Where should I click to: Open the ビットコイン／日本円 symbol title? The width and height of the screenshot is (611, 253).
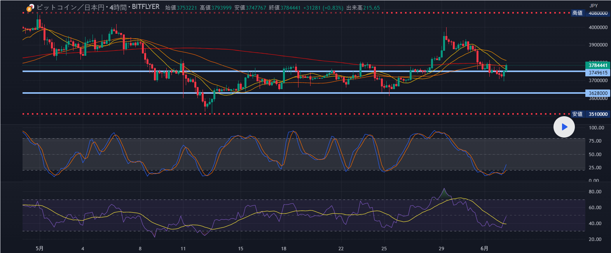70,7
